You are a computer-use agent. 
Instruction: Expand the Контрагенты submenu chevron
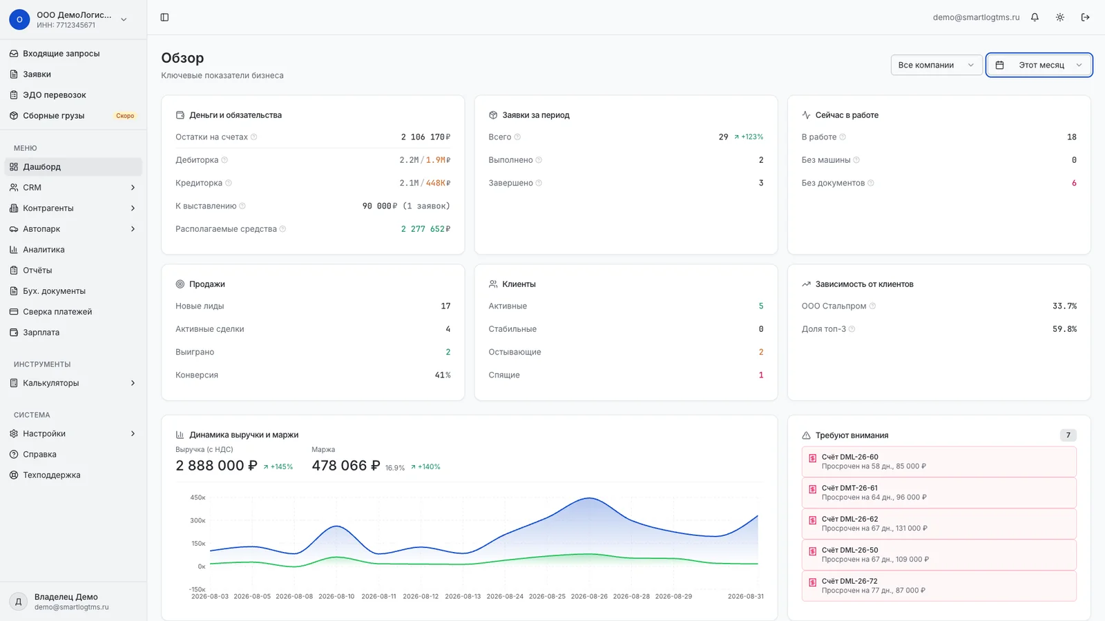[133, 208]
